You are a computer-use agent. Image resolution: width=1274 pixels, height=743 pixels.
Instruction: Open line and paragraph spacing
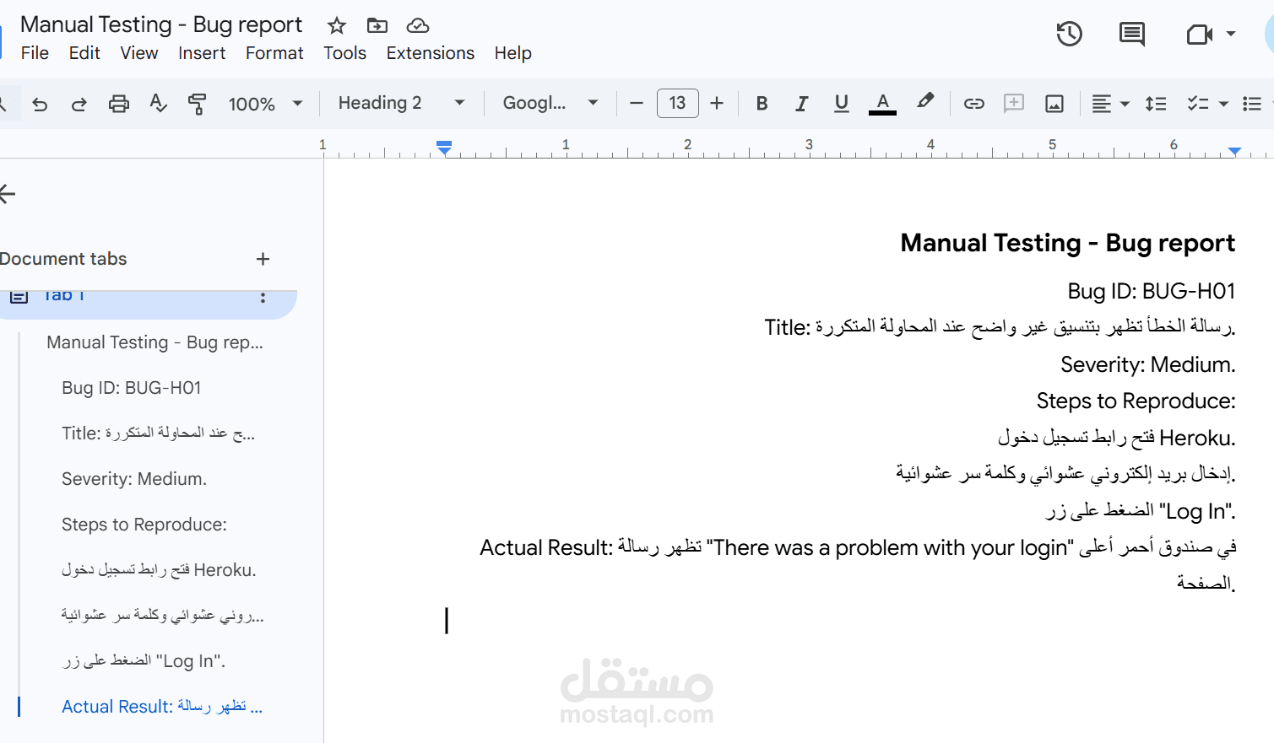(1156, 103)
